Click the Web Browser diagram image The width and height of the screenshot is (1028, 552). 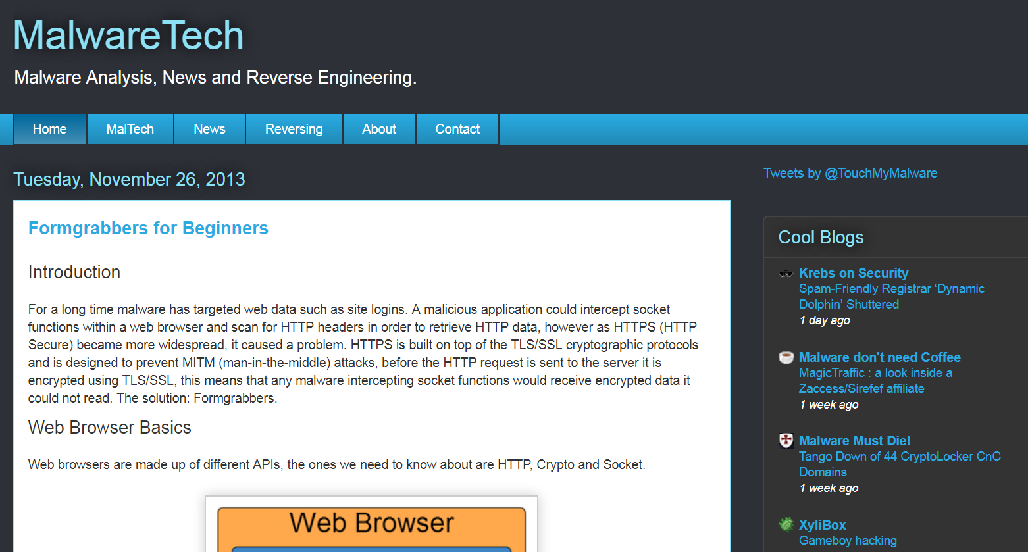[372, 524]
